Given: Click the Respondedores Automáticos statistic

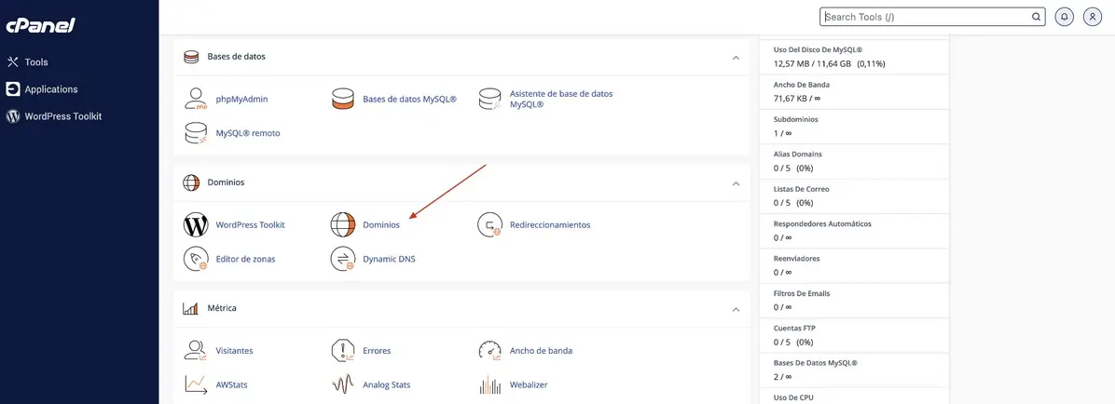Looking at the screenshot, I should tap(855, 231).
